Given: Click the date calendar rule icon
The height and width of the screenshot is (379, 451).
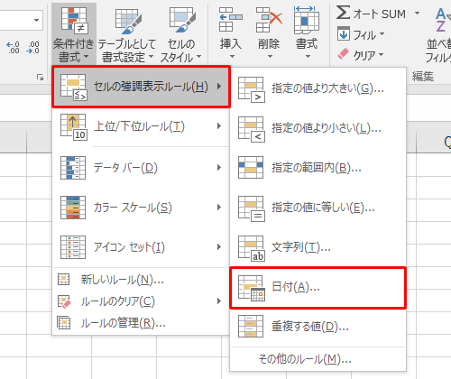Looking at the screenshot, I should pyautogui.click(x=252, y=288).
